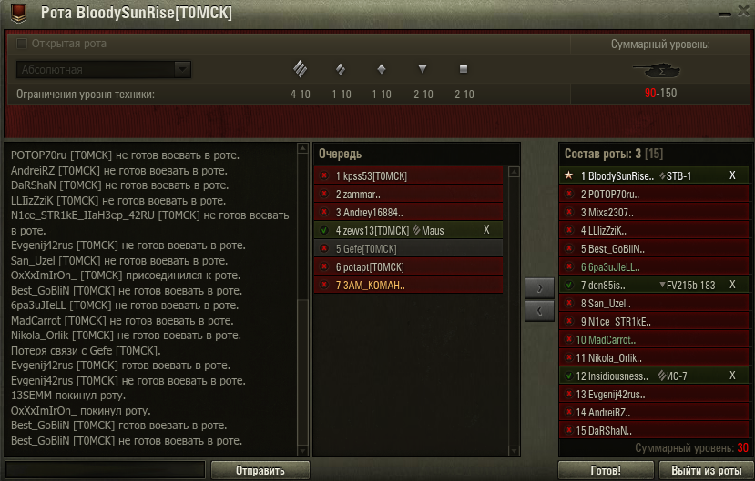Click the heavy tank class icon
755x481 pixels.
(x=300, y=69)
